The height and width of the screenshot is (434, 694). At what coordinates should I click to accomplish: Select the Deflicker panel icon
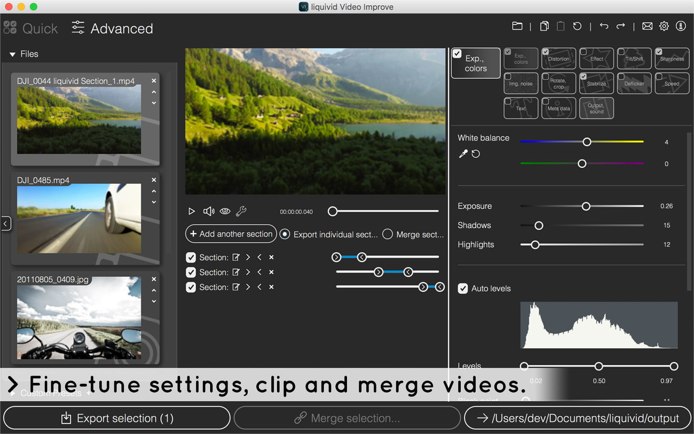pos(634,83)
